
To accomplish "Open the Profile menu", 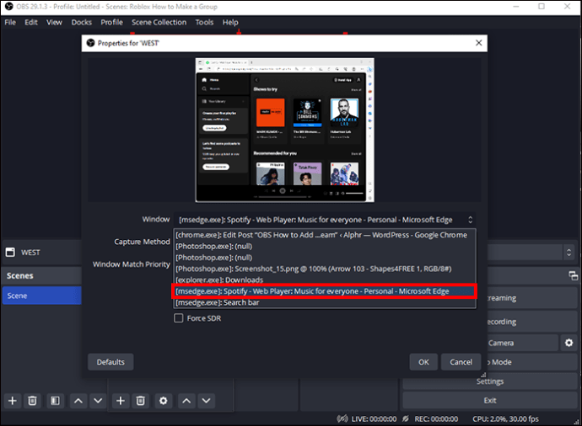I will tap(111, 22).
